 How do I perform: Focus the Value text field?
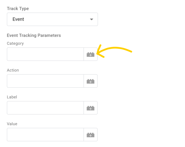tap(45, 135)
